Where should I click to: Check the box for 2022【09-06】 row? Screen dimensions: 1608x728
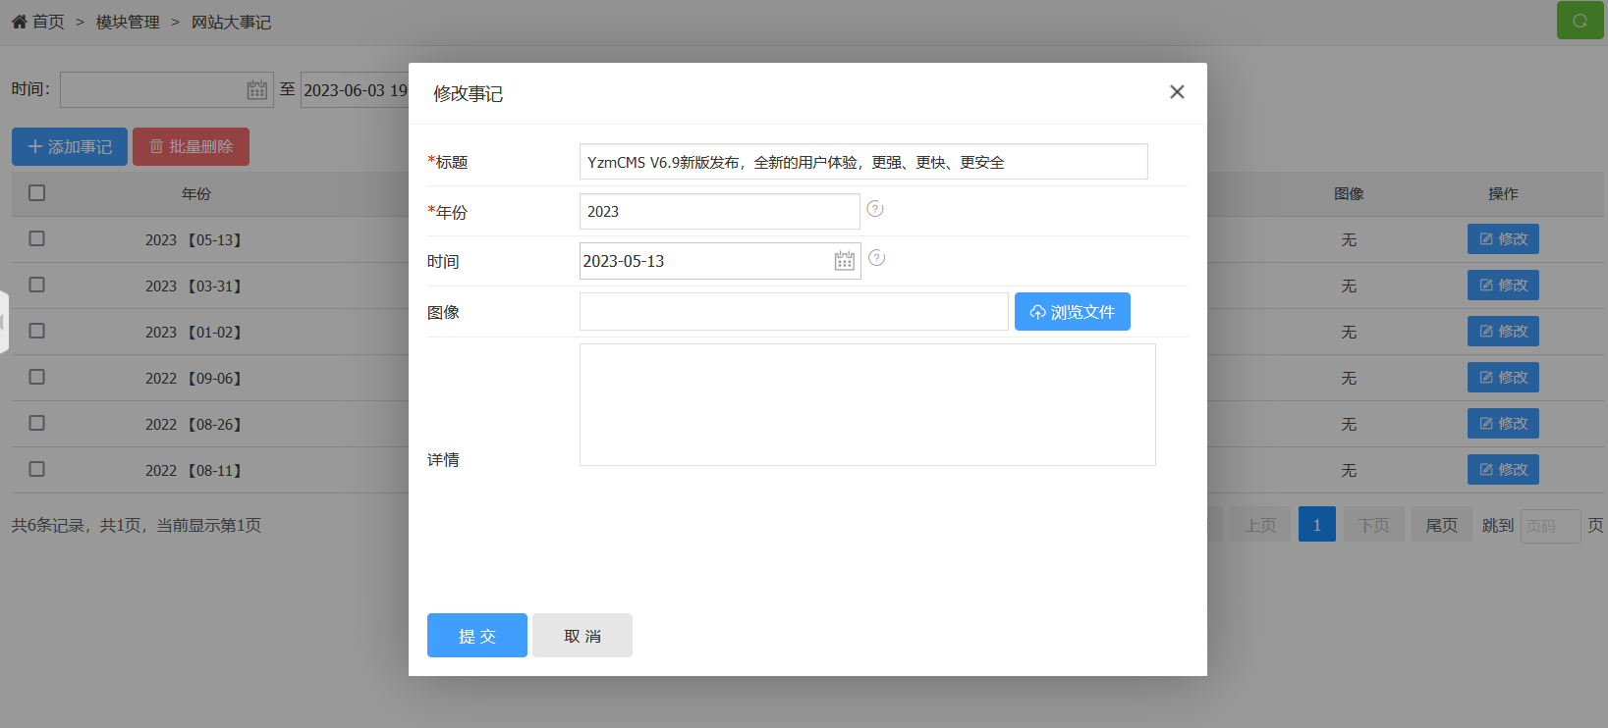tap(37, 377)
